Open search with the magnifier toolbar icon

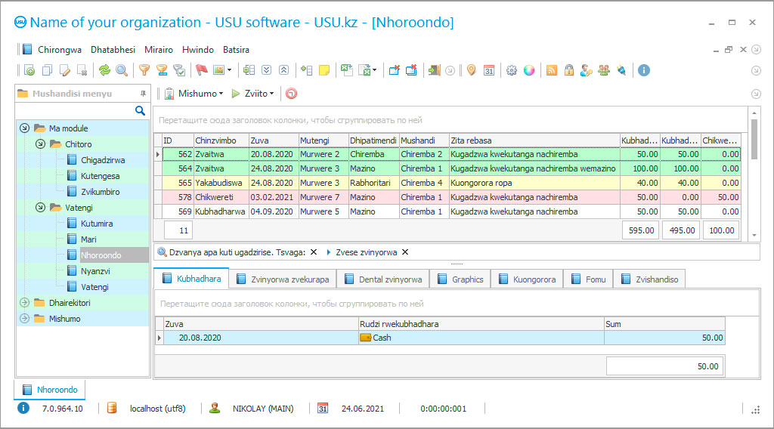(121, 70)
